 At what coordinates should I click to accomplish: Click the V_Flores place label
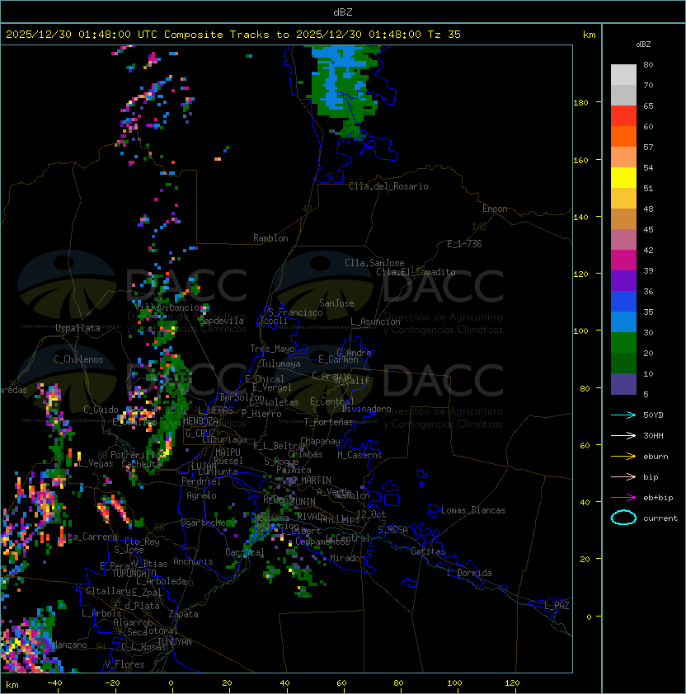tap(125, 664)
